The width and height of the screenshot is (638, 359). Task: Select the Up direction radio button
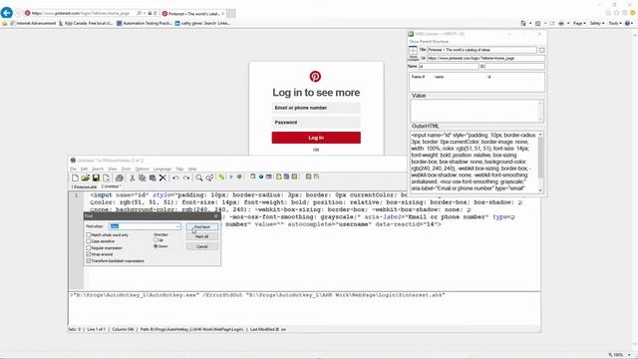click(x=156, y=240)
